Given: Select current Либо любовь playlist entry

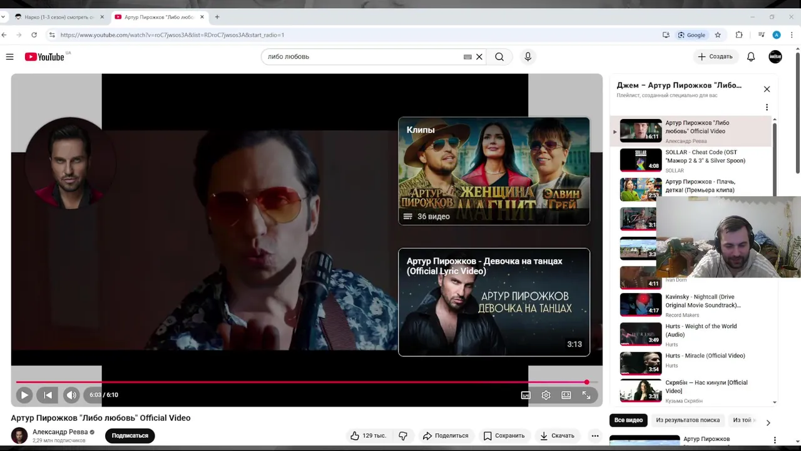Looking at the screenshot, I should click(691, 132).
